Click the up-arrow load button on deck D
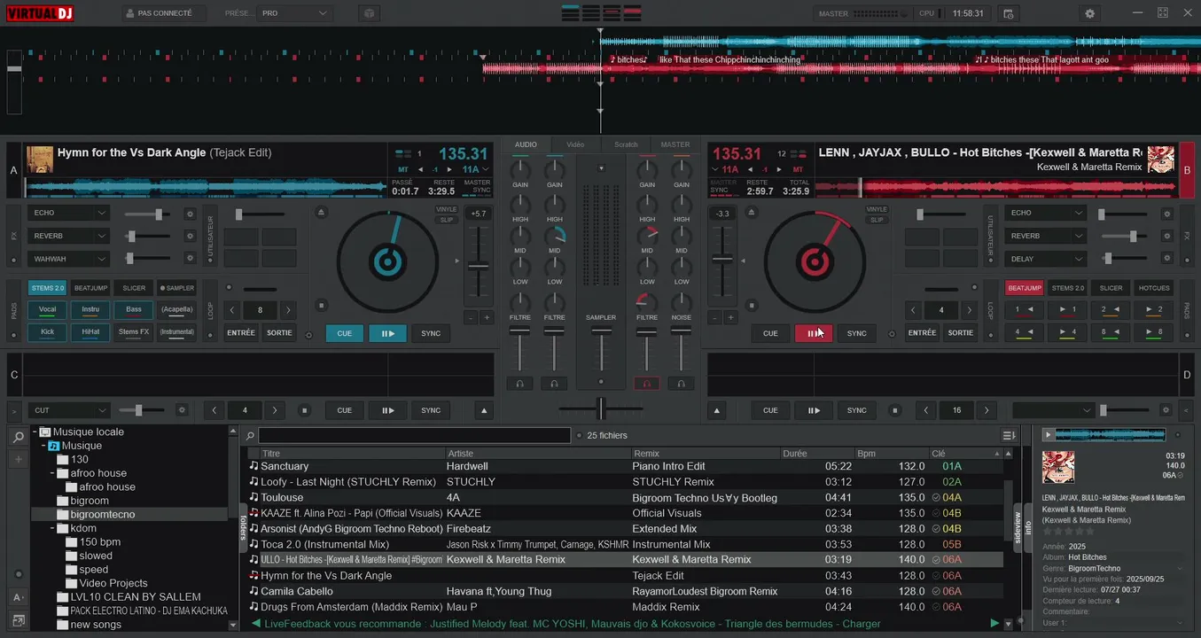This screenshot has height=638, width=1201. tap(717, 410)
